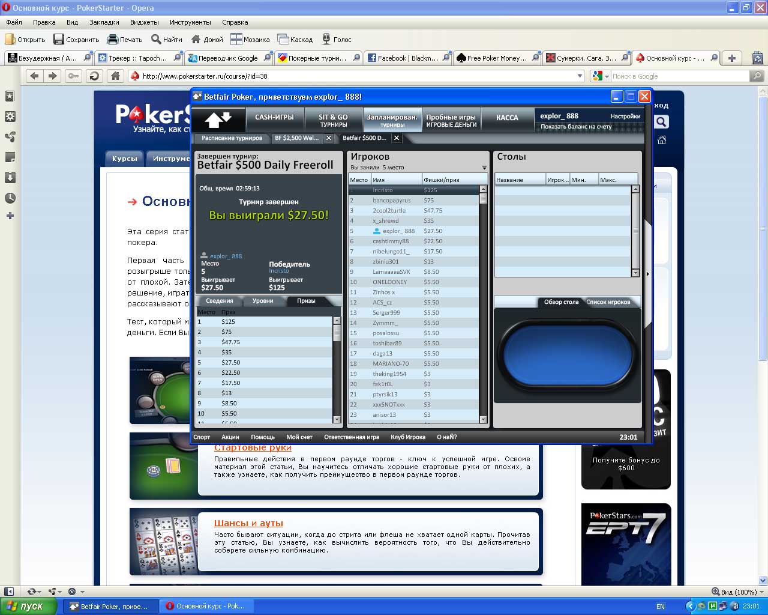The image size is (768, 615).
Task: Open Google search engine dropdown arrow
Action: pyautogui.click(x=607, y=76)
